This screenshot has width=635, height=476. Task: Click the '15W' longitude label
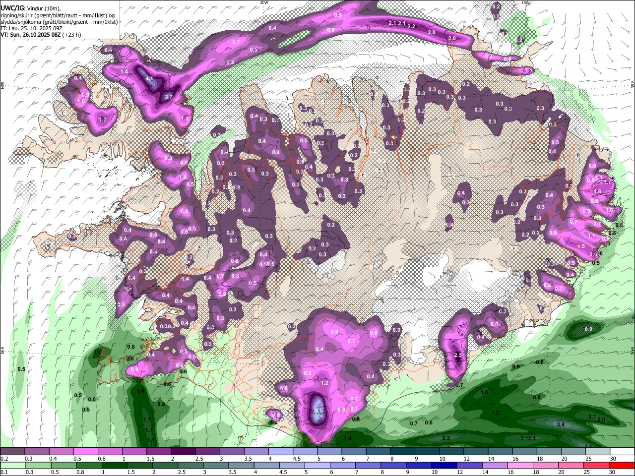point(526,2)
